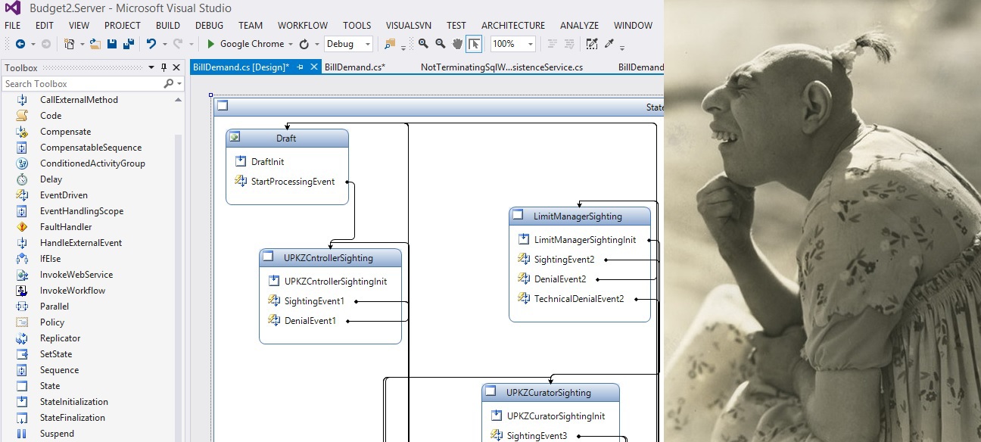Toggle the pointer selection mode icon
The width and height of the screenshot is (981, 442).
coord(475,44)
